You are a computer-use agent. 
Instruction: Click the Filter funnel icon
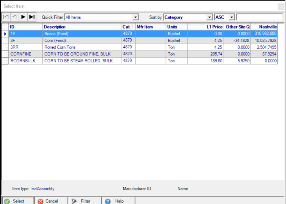pyautogui.click(x=74, y=201)
